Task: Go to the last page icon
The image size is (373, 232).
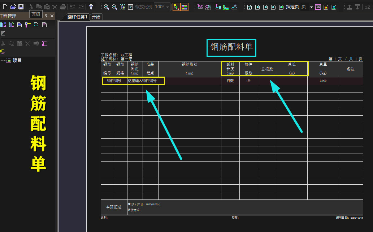Action: coord(281,7)
